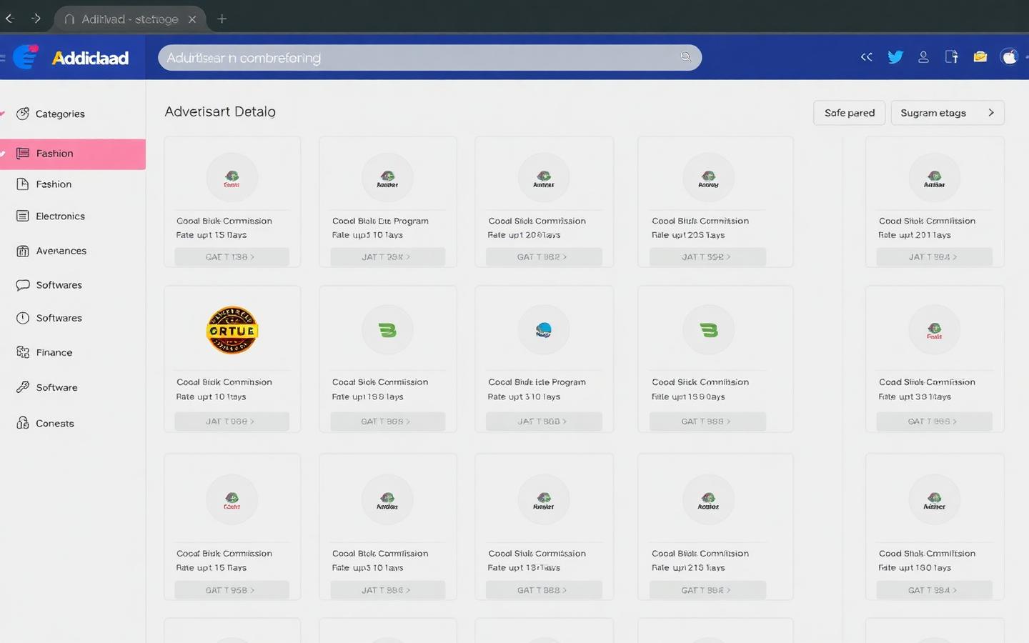Screen dimensions: 1029x643
Task: Click button under 'Fate upt 180 lays'
Action: [933, 590]
